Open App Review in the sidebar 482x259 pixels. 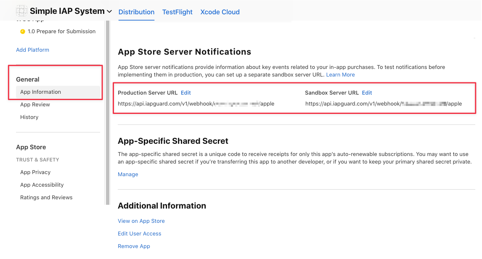tap(35, 105)
